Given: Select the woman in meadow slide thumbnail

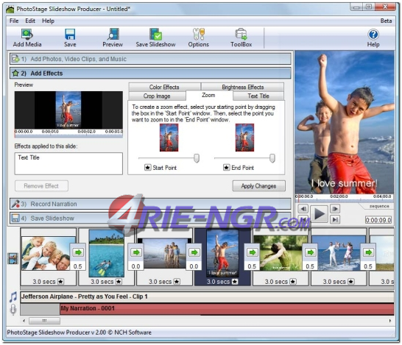Looking at the screenshot, I should pyautogui.click(x=281, y=253).
